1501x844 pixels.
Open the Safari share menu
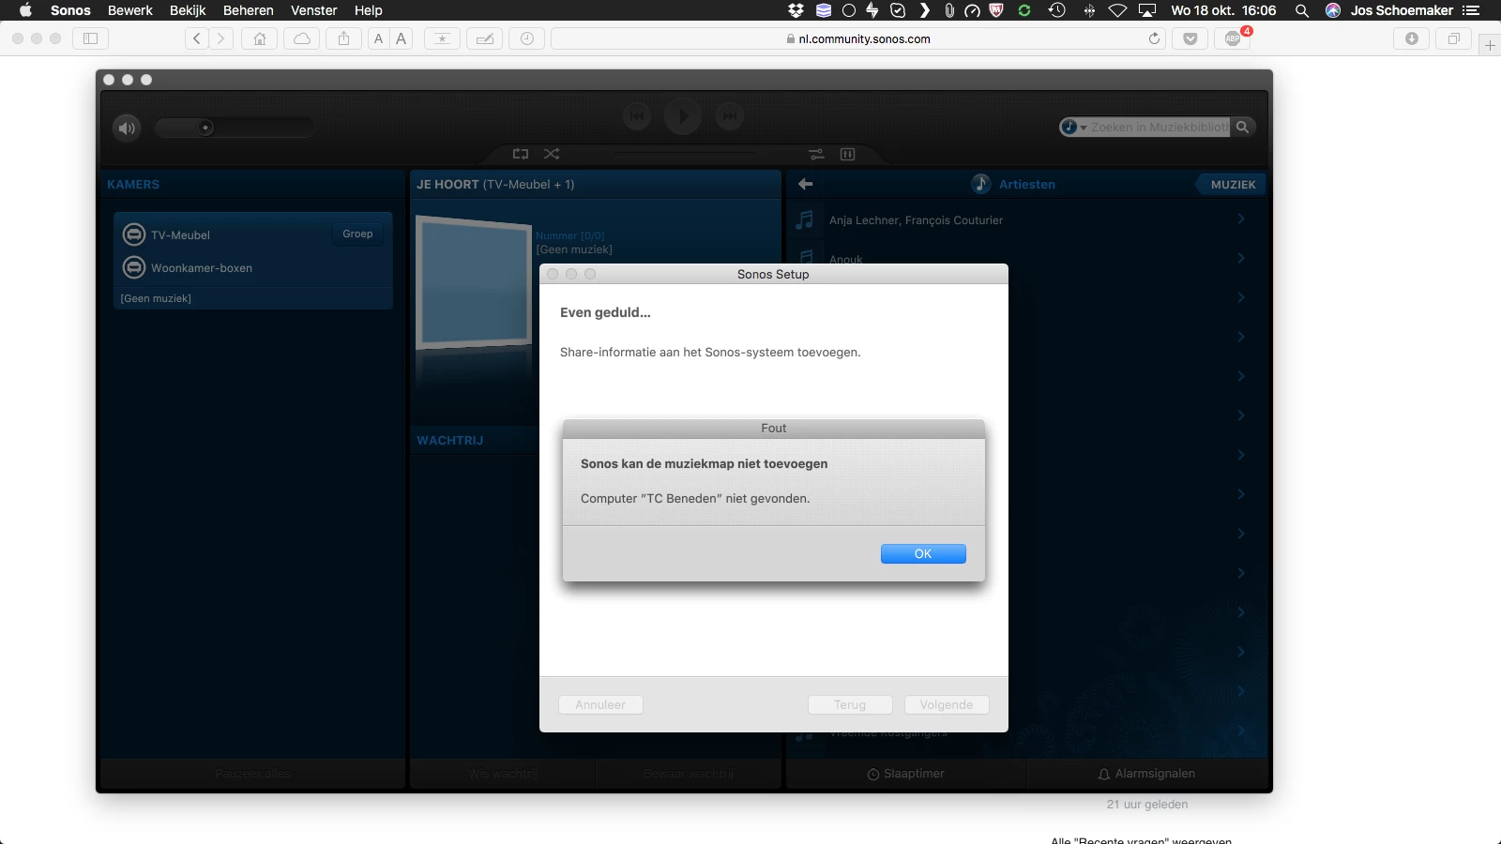[344, 38]
